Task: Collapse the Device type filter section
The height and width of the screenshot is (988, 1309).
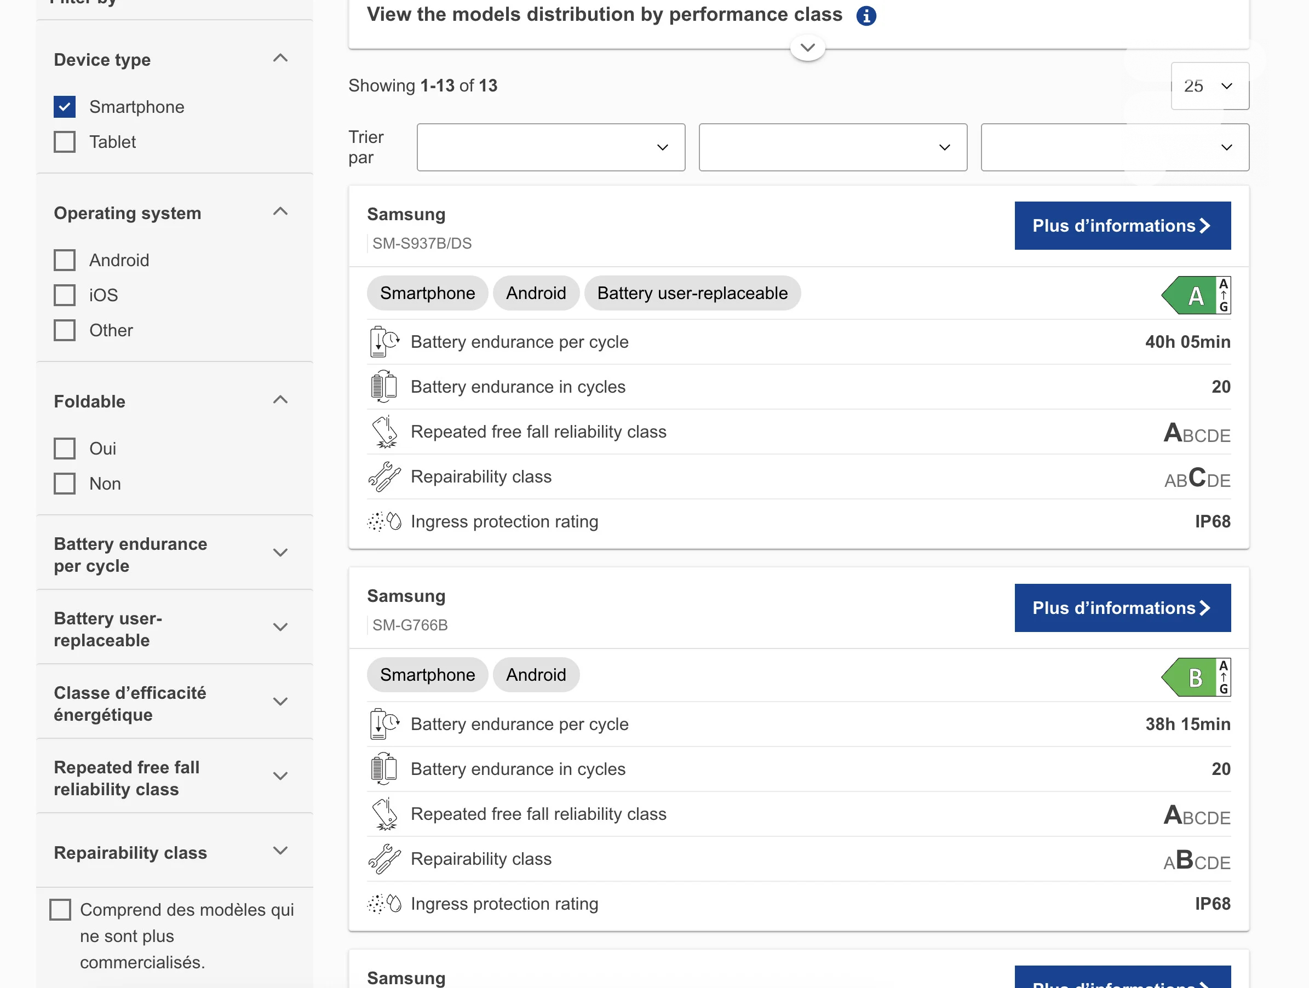Action: [280, 58]
